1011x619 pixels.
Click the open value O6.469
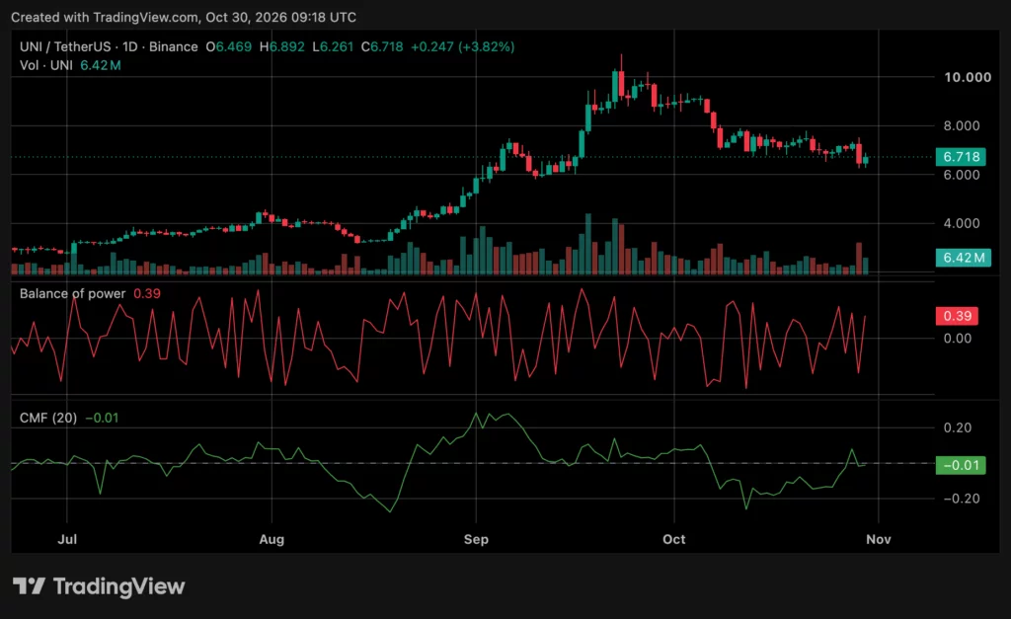point(228,47)
